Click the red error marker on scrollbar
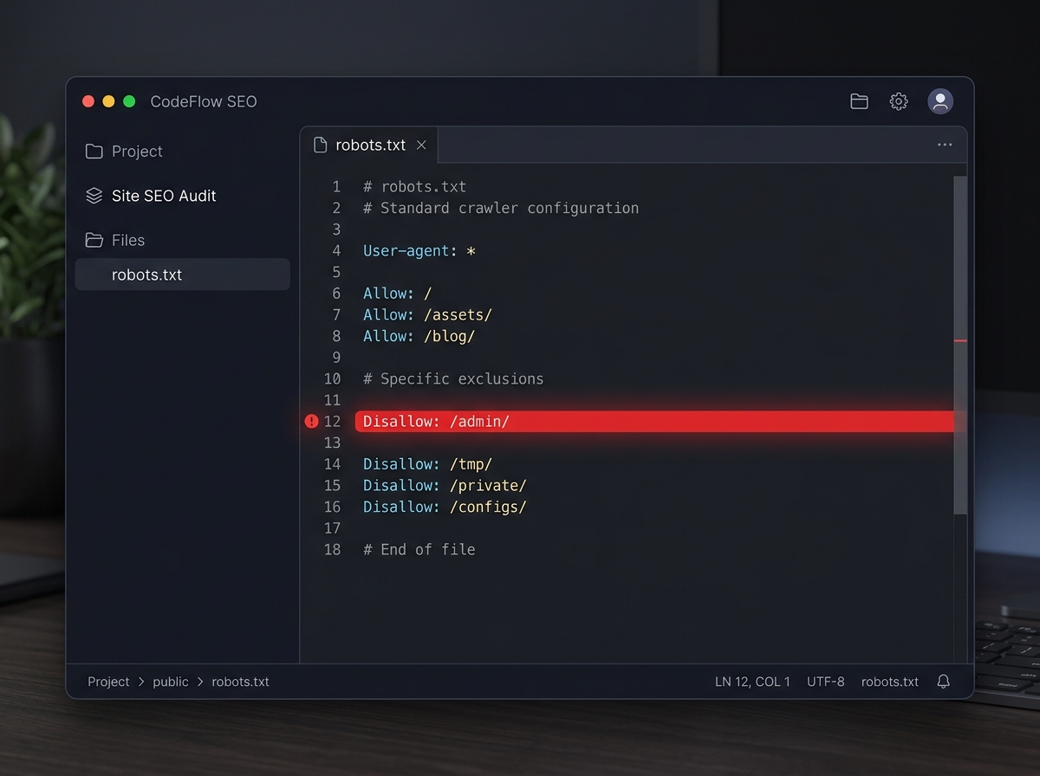This screenshot has height=776, width=1040. pos(960,340)
